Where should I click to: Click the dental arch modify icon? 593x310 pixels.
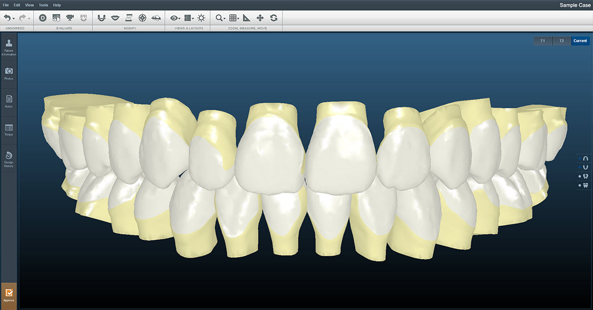point(101,18)
